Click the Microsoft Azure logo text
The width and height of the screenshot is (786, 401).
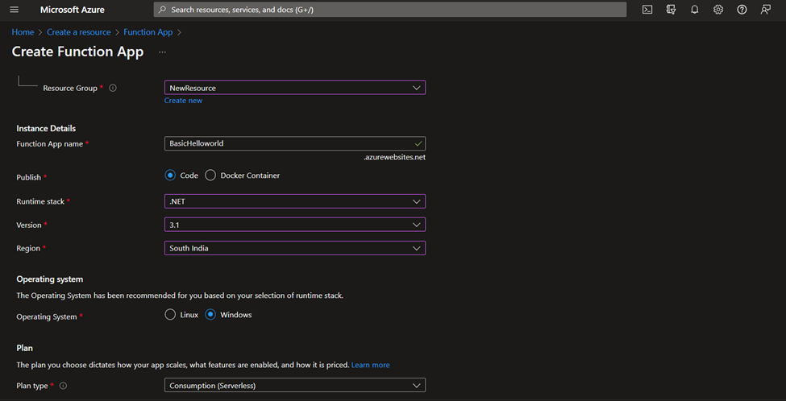(73, 10)
